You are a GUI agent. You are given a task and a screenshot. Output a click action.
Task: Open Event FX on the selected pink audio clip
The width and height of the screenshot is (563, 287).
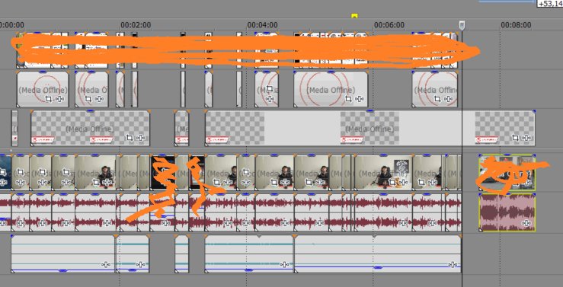[x=526, y=223]
